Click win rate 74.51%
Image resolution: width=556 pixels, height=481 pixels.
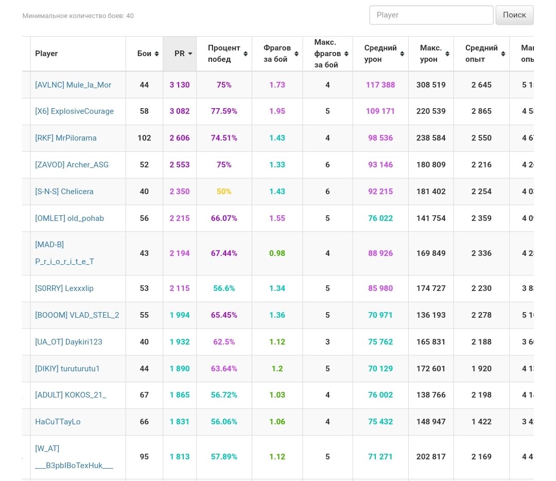(x=224, y=138)
